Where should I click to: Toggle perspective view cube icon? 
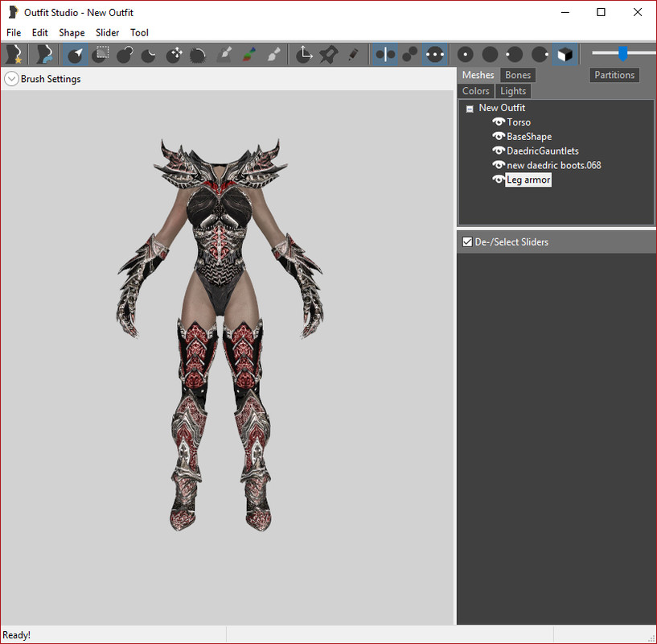click(565, 54)
